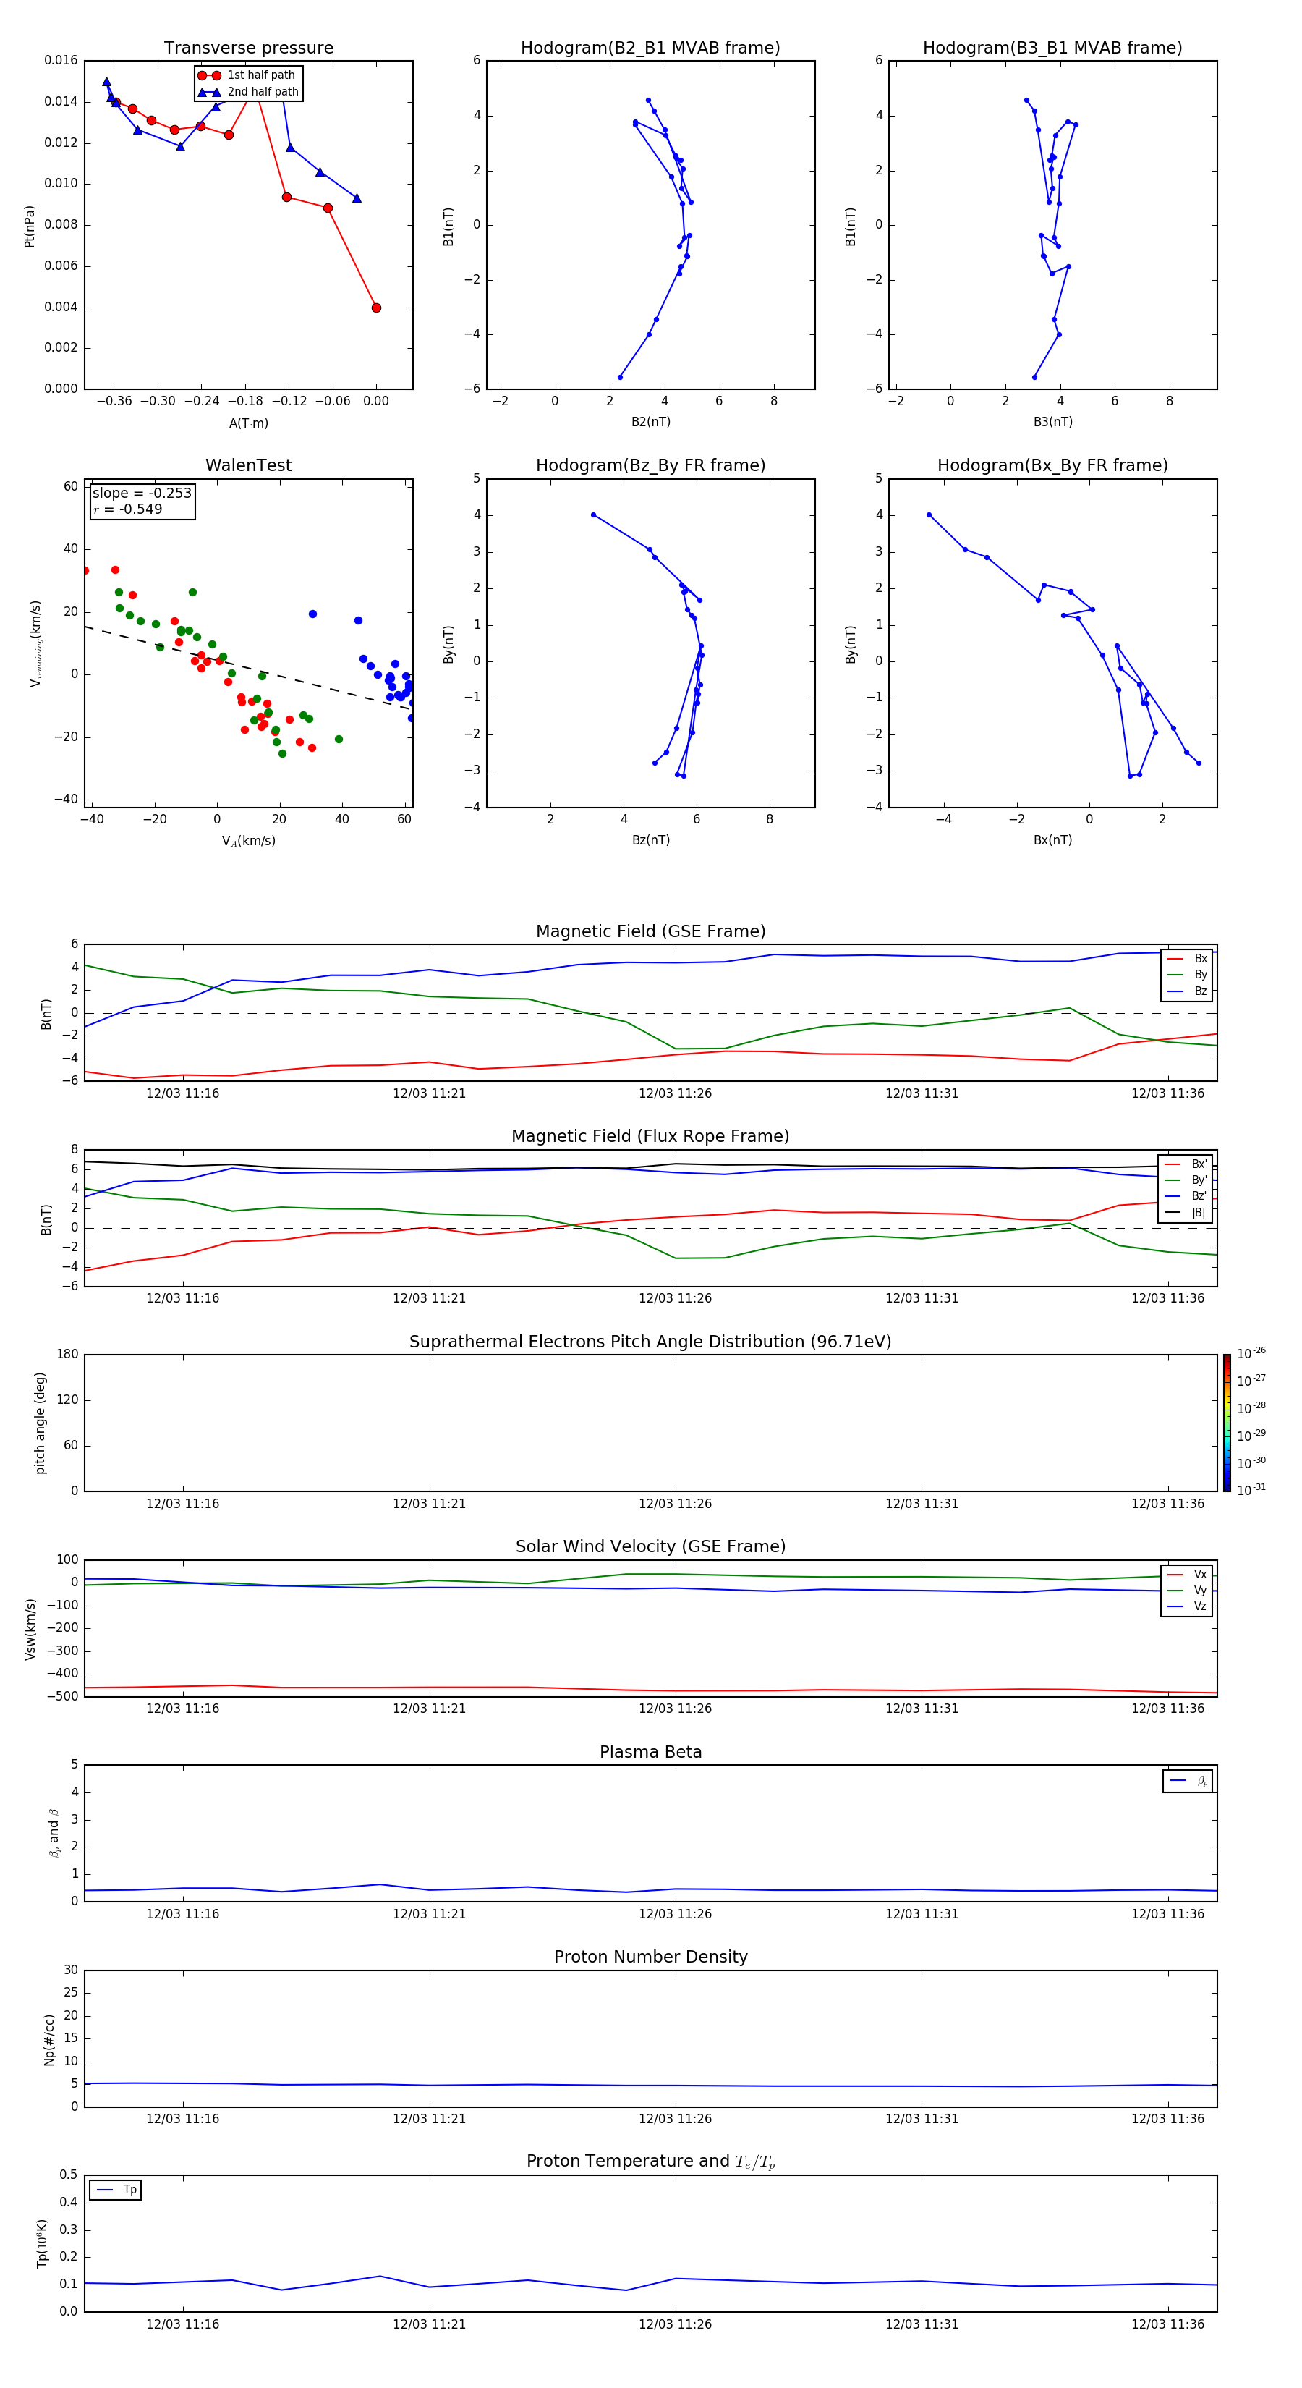The height and width of the screenshot is (2388, 1302).
Task: Click the 'pitch angle (deg)' y-axis label
Action: coord(40,1423)
